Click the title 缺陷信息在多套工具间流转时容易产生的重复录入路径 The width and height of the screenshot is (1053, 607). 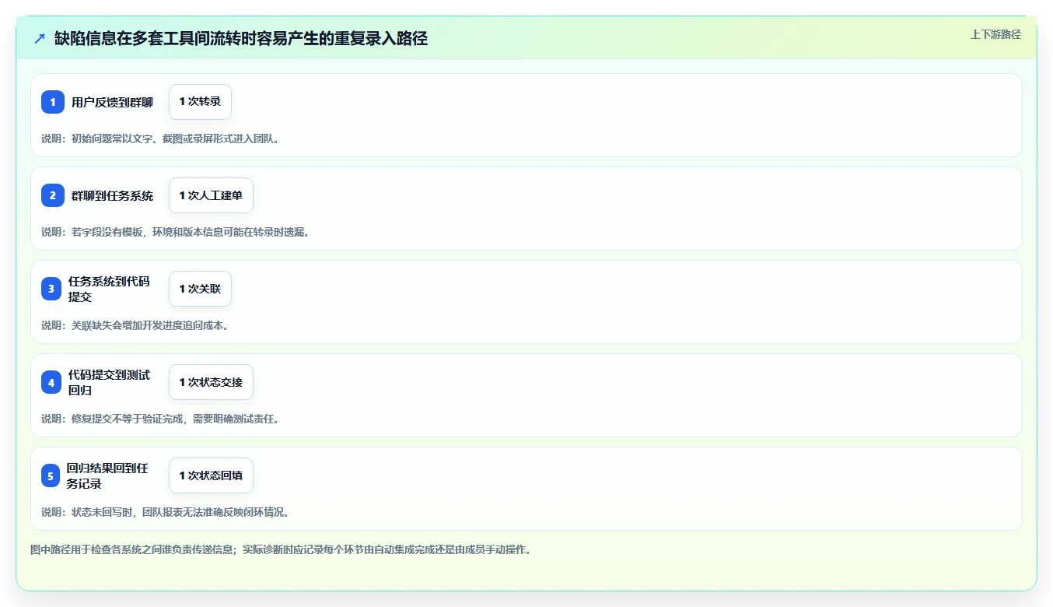click(x=241, y=38)
